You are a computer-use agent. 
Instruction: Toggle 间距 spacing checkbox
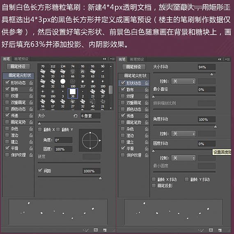[x=40, y=171]
